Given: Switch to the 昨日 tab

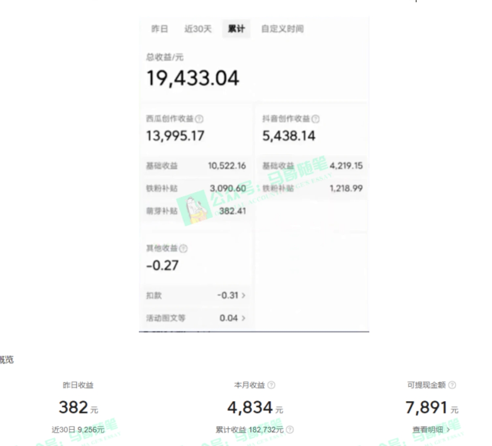Looking at the screenshot, I should (x=160, y=29).
